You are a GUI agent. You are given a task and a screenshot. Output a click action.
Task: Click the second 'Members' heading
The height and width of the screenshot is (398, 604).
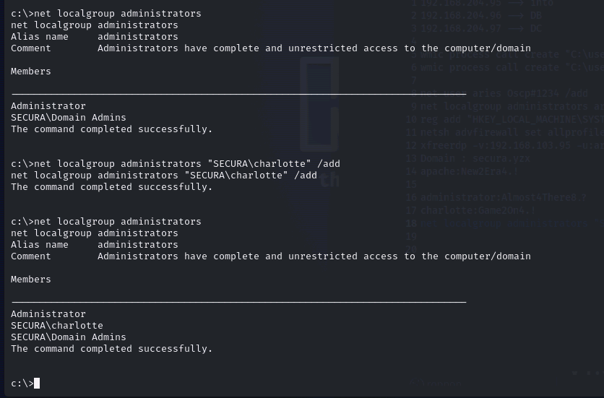coord(31,280)
